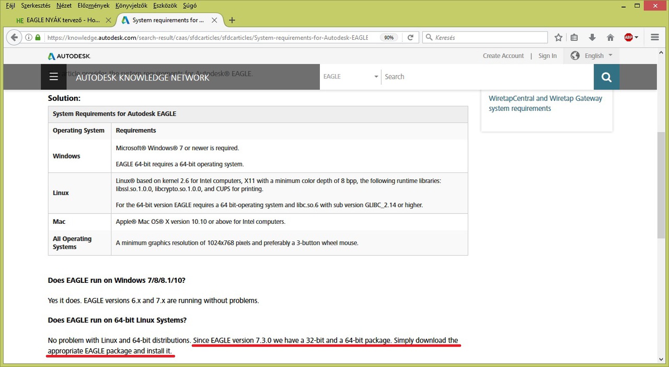The width and height of the screenshot is (669, 367).
Task: Click 'System Requirements for Autodesk EAGLE' table title
Action: click(x=114, y=114)
